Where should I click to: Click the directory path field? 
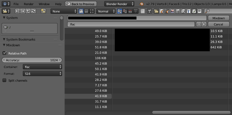(x=137, y=18)
